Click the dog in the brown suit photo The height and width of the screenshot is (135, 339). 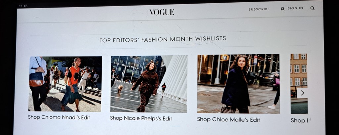pos(120,89)
